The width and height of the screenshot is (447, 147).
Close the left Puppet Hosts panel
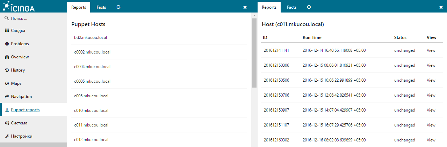tap(245, 7)
